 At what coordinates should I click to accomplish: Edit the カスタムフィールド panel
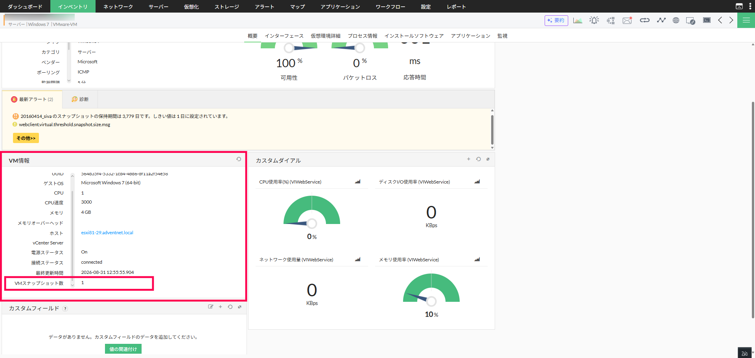click(x=211, y=307)
